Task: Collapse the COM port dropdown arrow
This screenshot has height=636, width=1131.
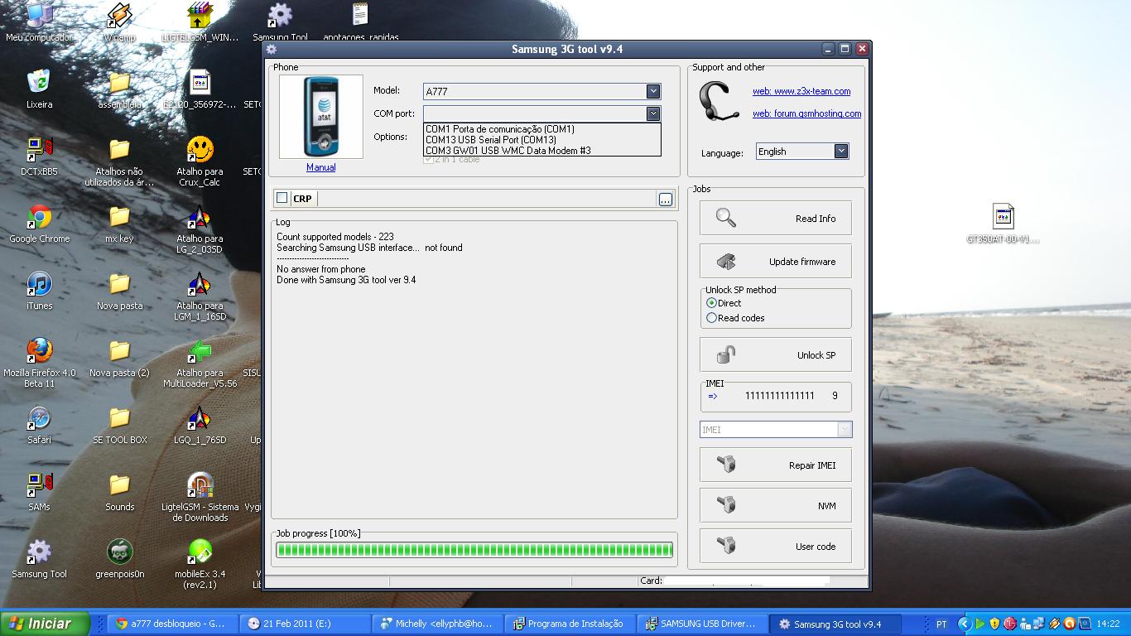Action: (653, 113)
